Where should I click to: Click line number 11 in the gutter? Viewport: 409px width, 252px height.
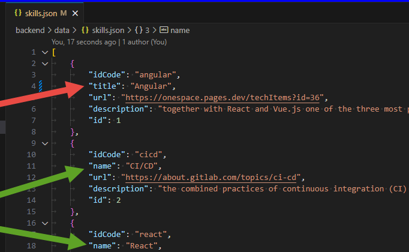click(x=32, y=166)
